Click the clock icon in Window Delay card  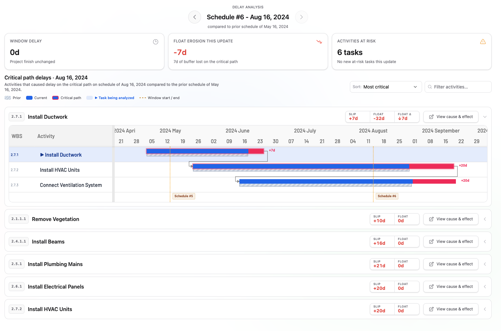tap(156, 42)
